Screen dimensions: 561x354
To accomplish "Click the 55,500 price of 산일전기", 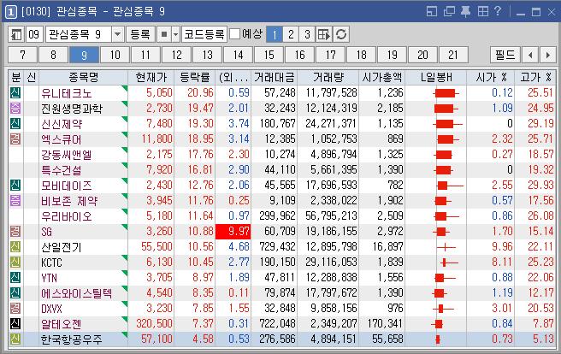I will [156, 247].
